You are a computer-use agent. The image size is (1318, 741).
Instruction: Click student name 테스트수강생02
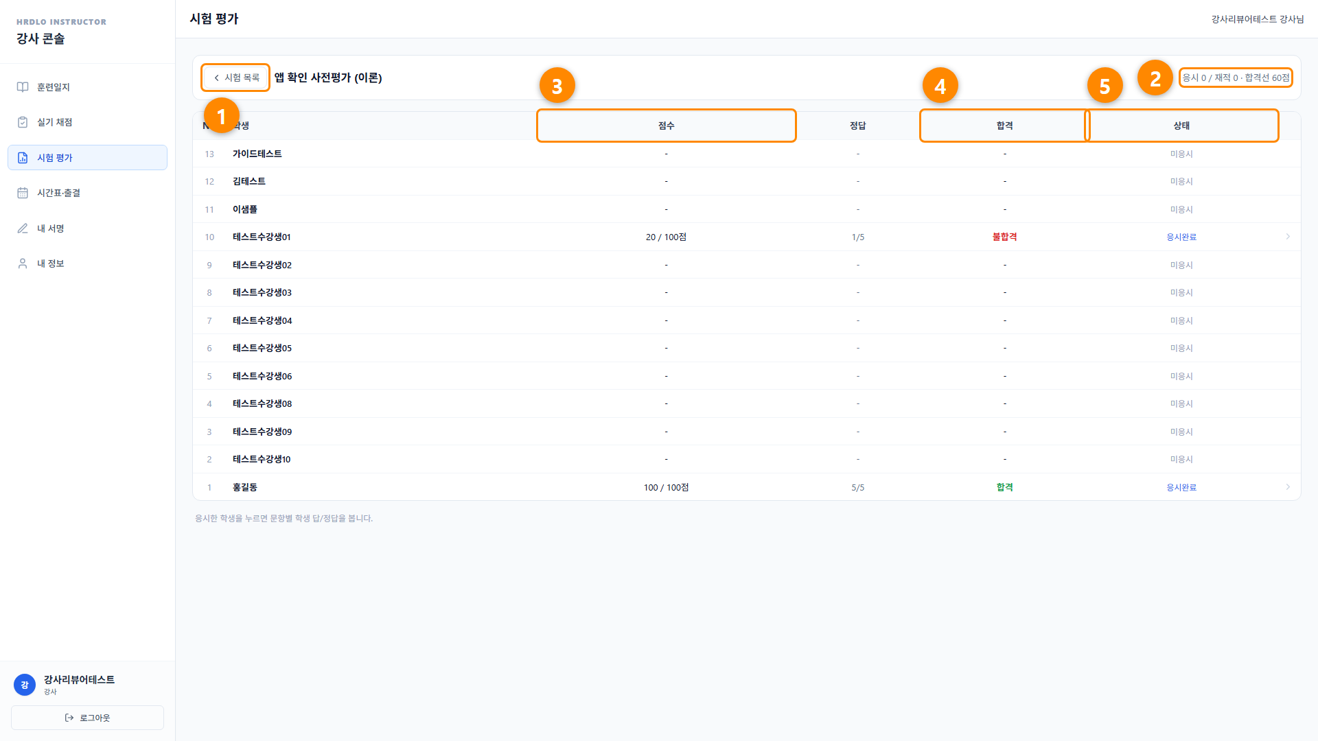262,265
